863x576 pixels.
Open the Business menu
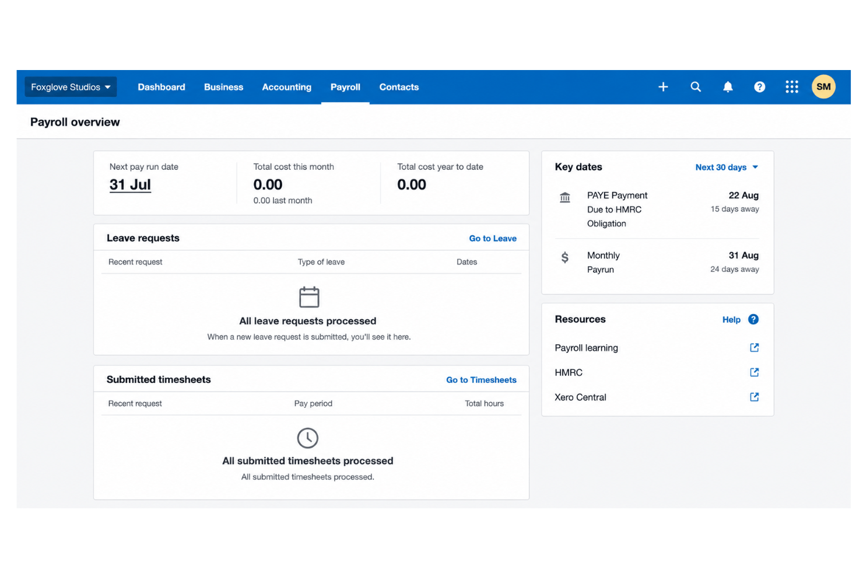223,87
